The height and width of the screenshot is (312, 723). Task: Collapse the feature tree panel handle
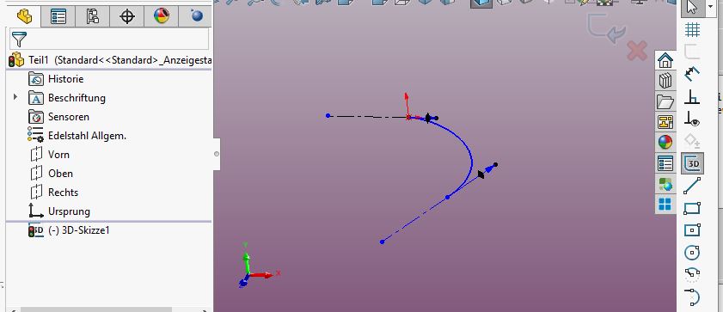click(217, 154)
